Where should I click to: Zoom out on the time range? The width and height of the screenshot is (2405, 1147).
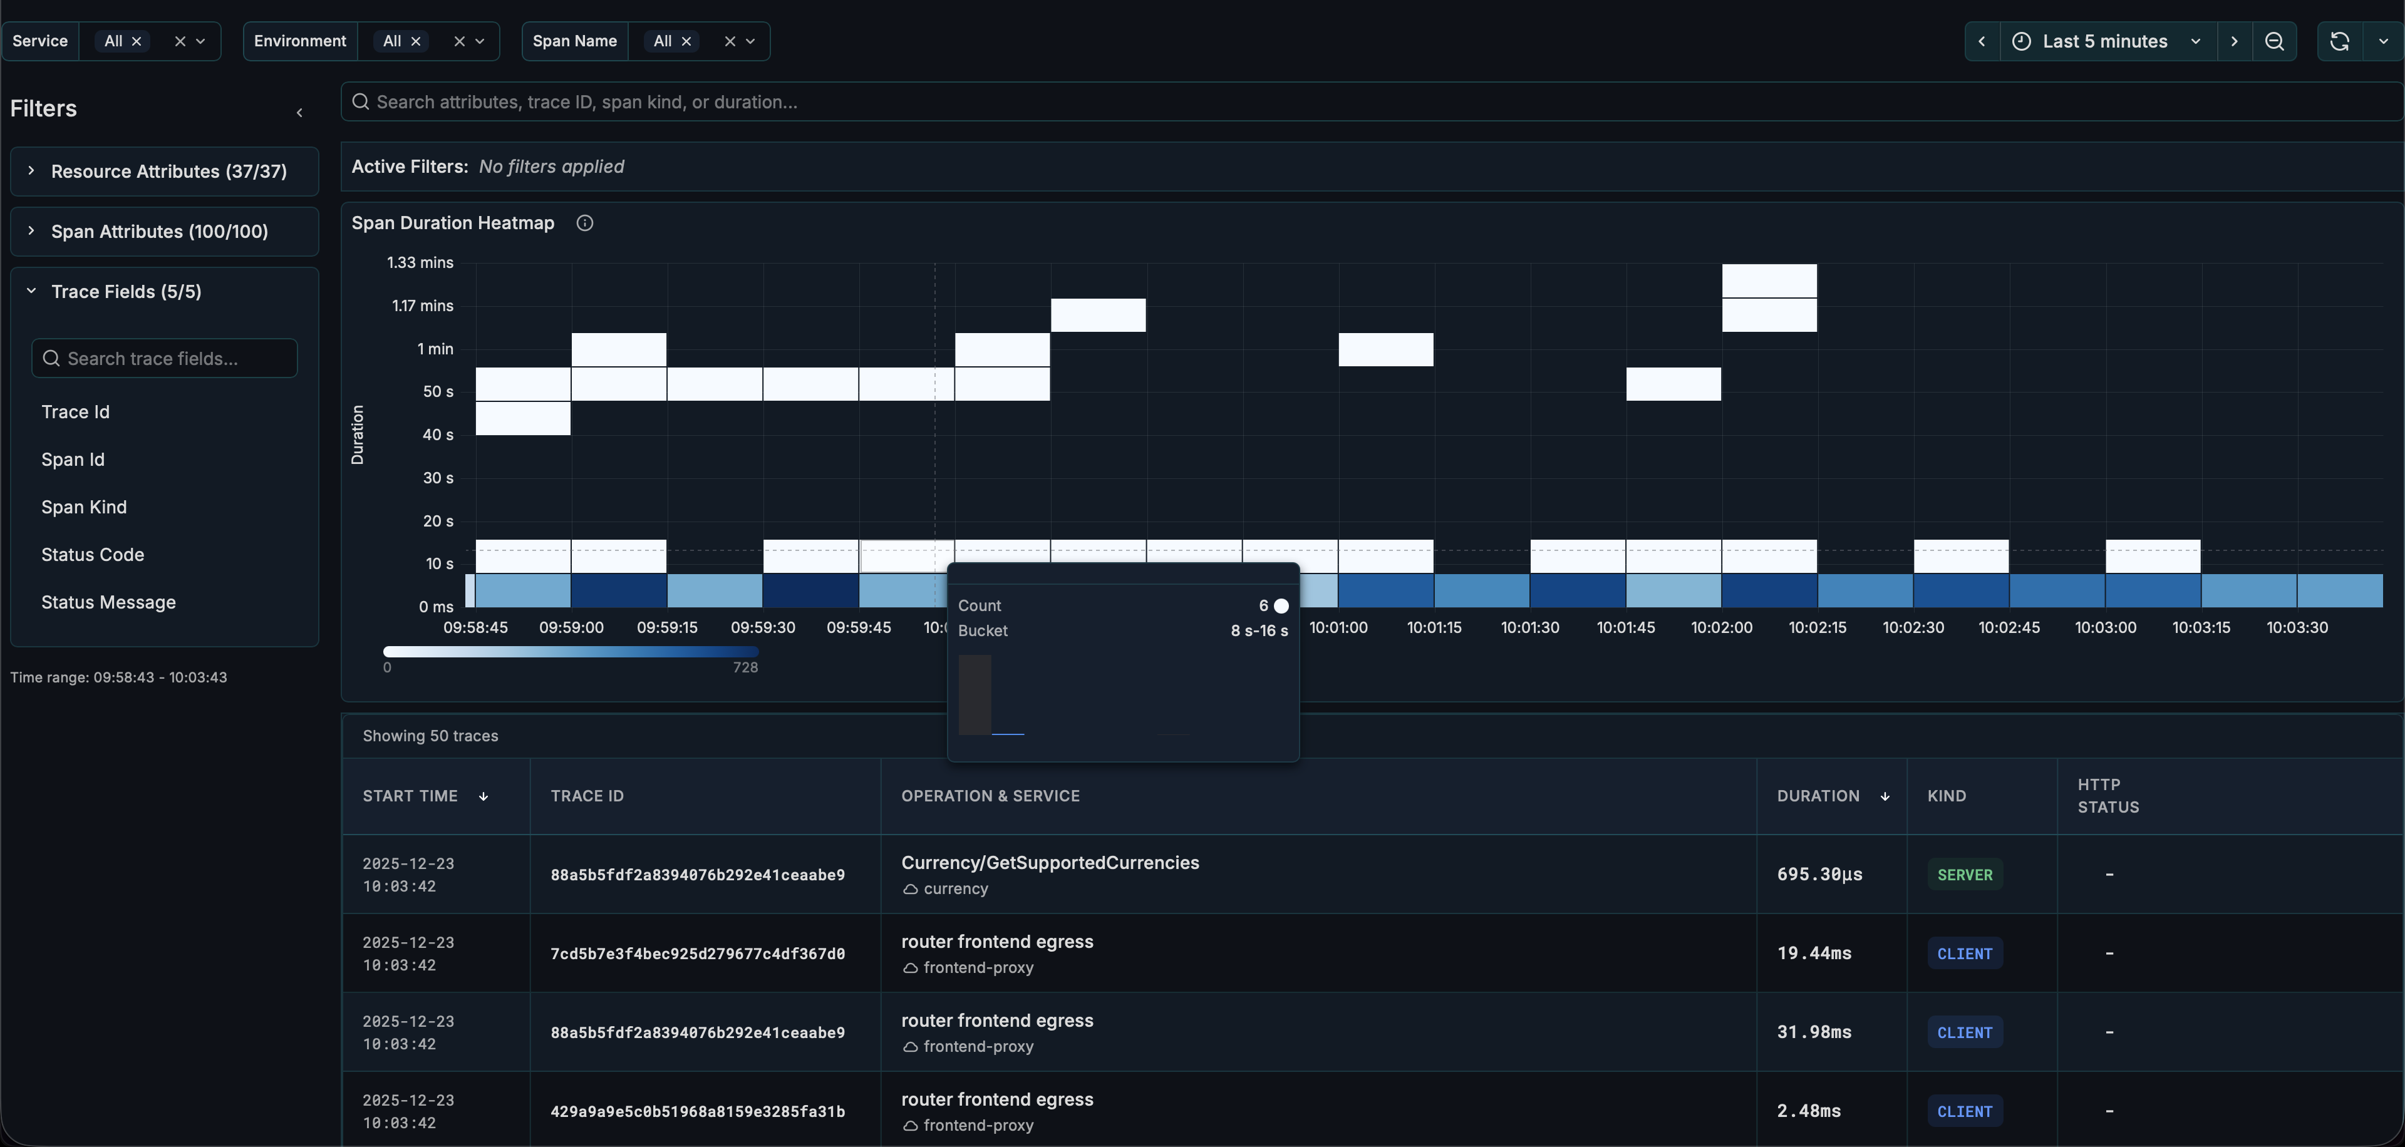click(x=2275, y=41)
